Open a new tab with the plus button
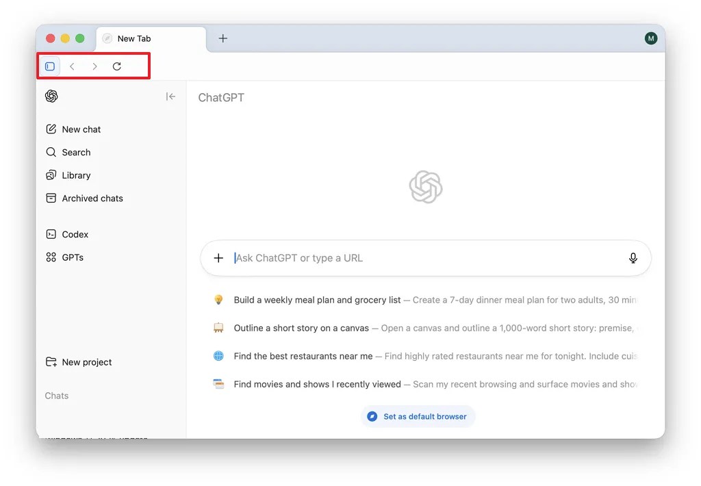This screenshot has height=486, width=701. 223,38
